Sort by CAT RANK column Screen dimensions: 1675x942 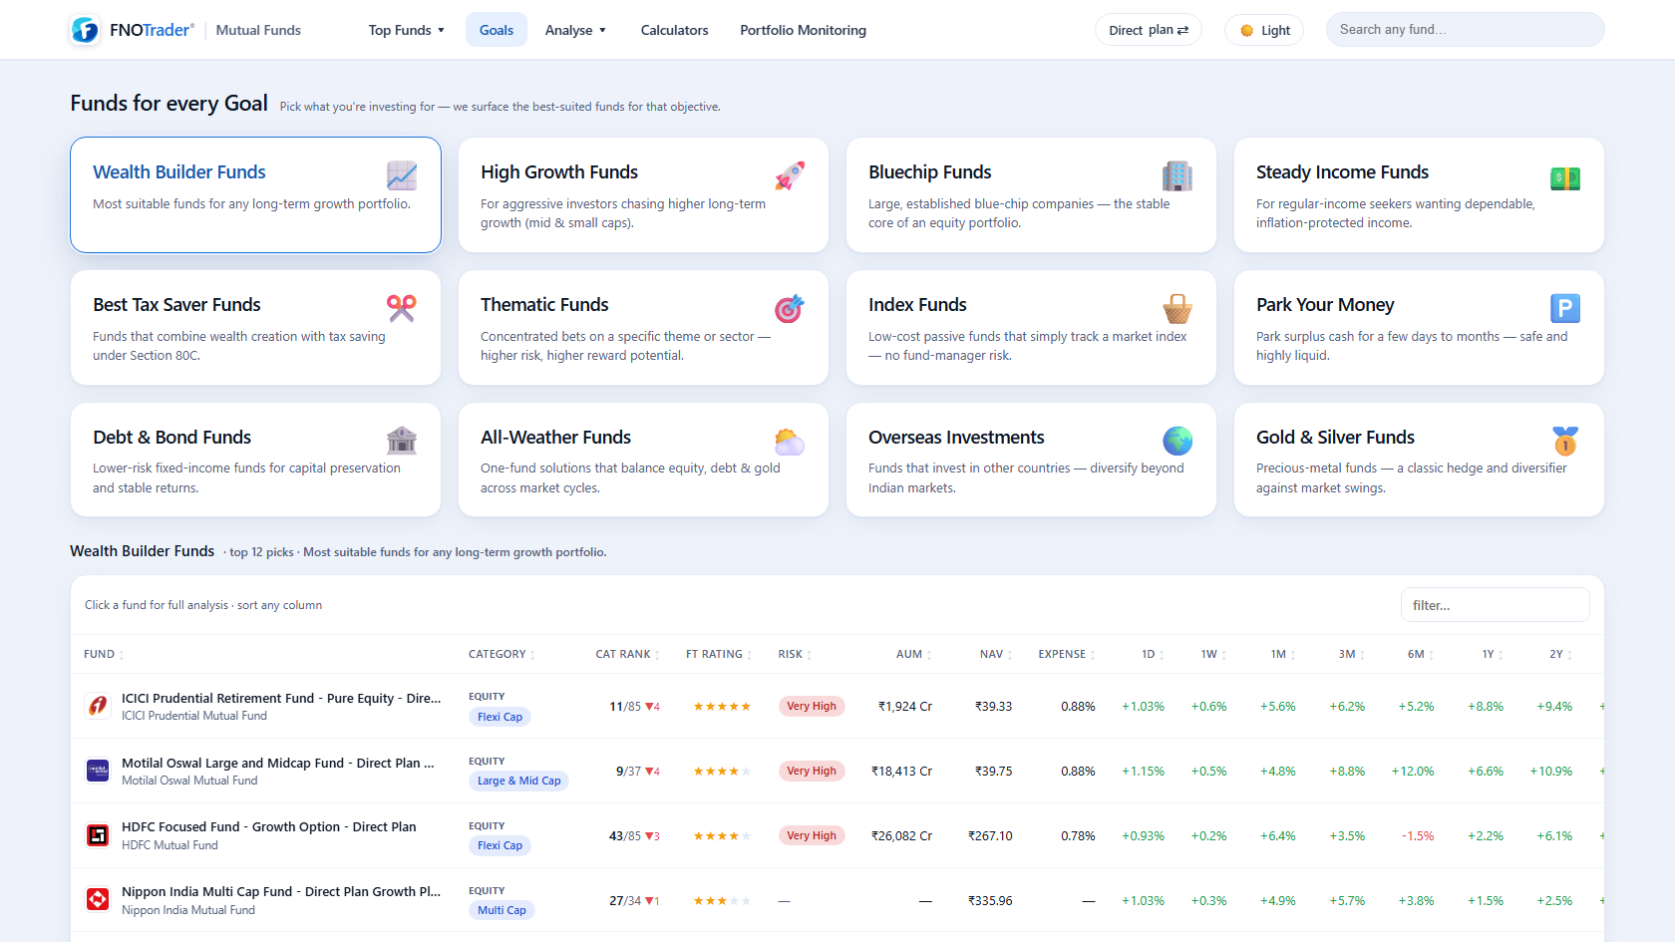click(628, 655)
